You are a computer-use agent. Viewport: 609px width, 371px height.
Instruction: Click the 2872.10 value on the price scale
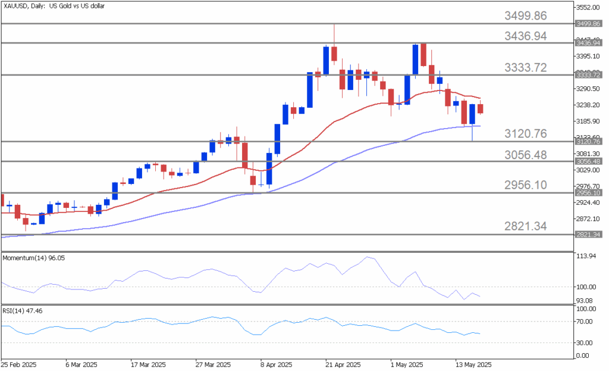[588, 219]
